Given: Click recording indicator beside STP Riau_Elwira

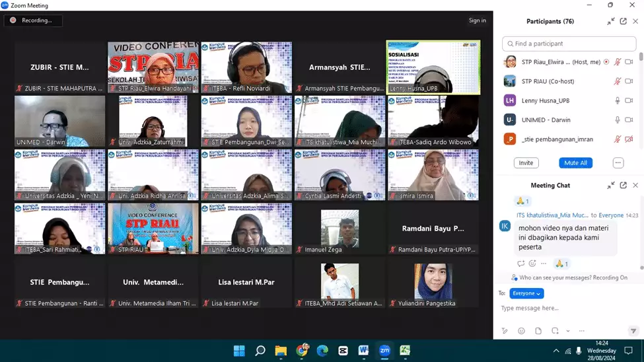Looking at the screenshot, I should coord(606,61).
